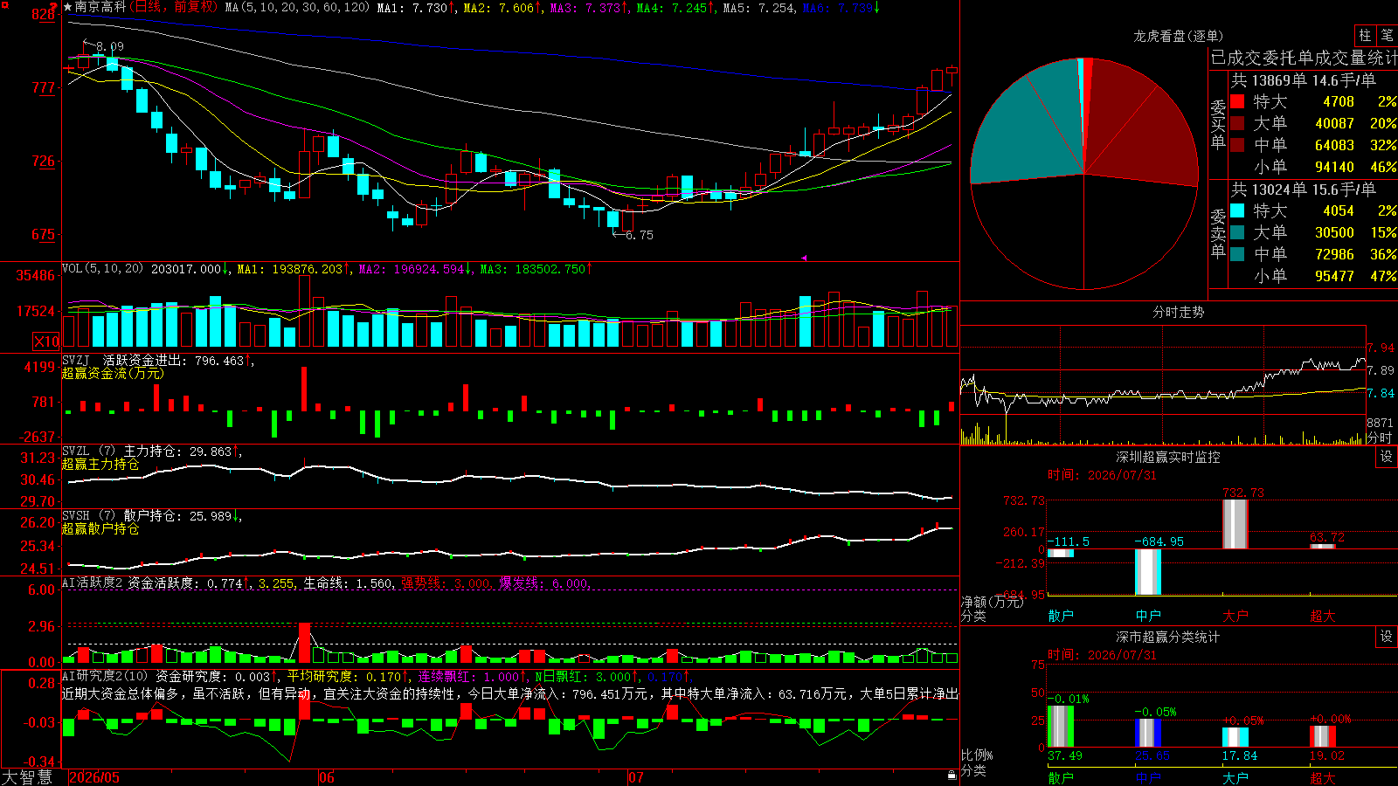Click the 爆发线: 6.000 label
This screenshot has height=786, width=1398.
coord(544,583)
